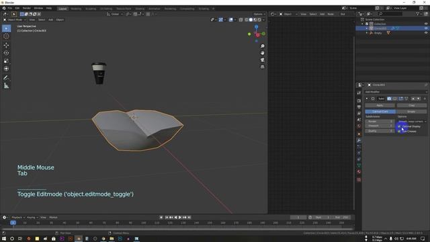Select Catmull-Clark subdivision type
The image size is (430, 242).
click(380, 112)
